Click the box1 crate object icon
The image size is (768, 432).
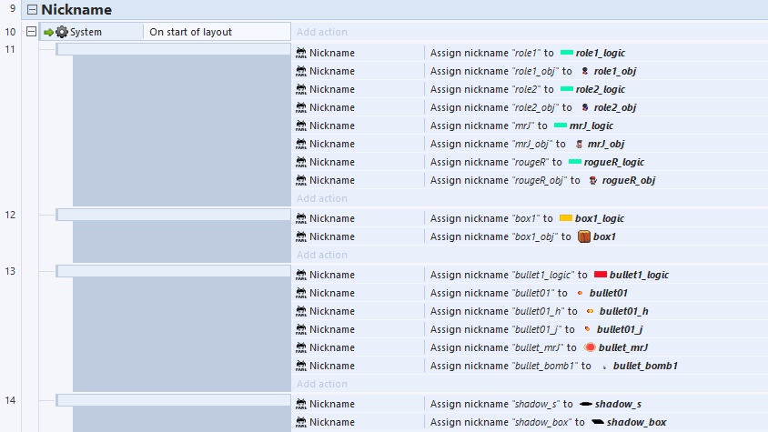[x=584, y=236]
